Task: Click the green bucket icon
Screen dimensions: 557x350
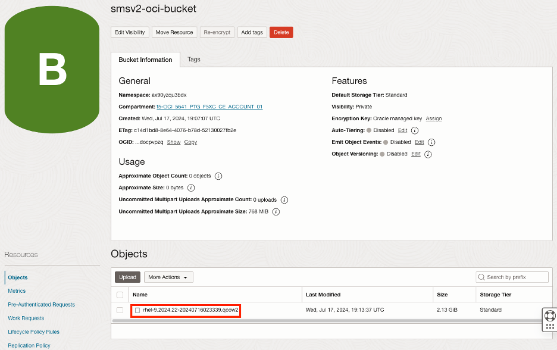Action: pyautogui.click(x=52, y=68)
